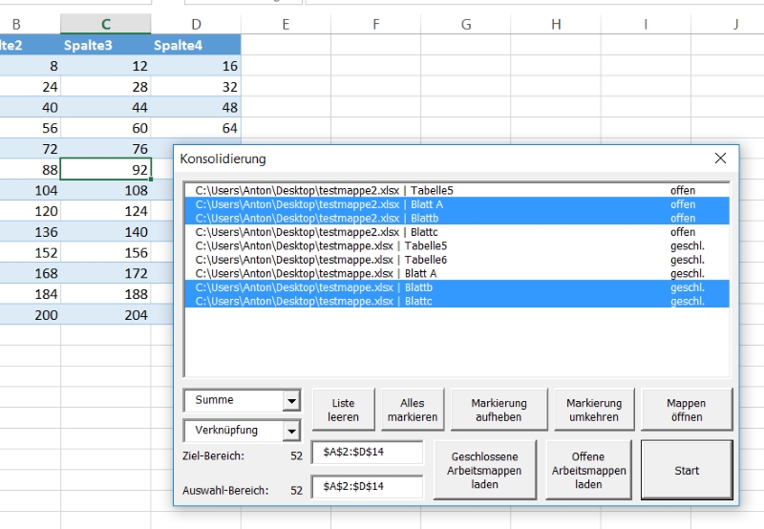
Task: Load closed workbooks via Geschlossene Arbeitsmappen laden
Action: pos(484,470)
